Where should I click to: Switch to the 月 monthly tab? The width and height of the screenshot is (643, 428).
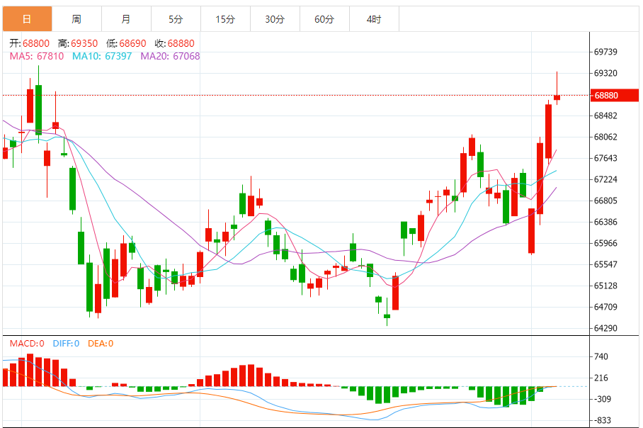(126, 19)
